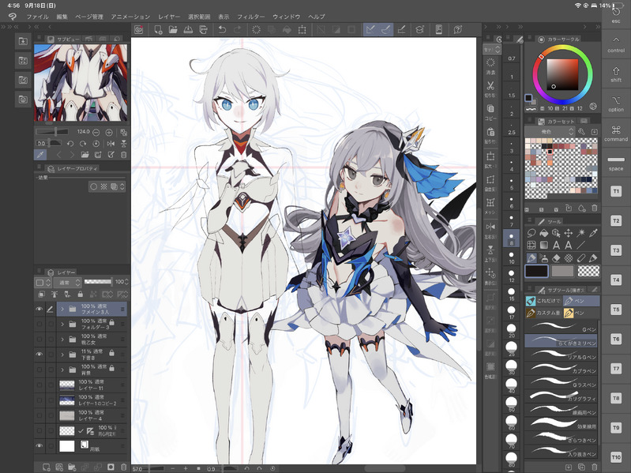
Task: Select the fill bucket tool
Action: pyautogui.click(x=543, y=233)
